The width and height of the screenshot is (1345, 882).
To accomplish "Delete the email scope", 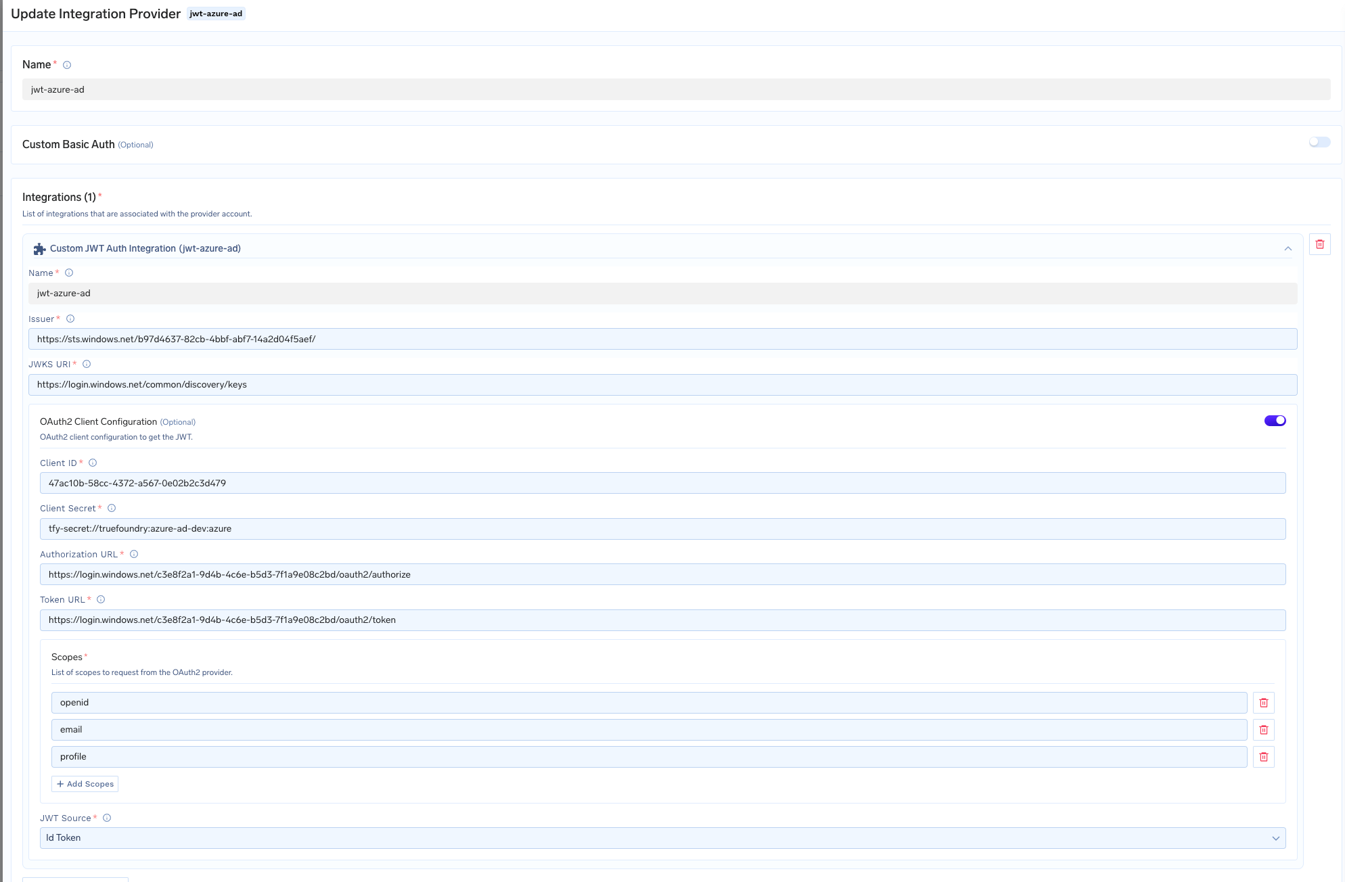I will click(1263, 730).
